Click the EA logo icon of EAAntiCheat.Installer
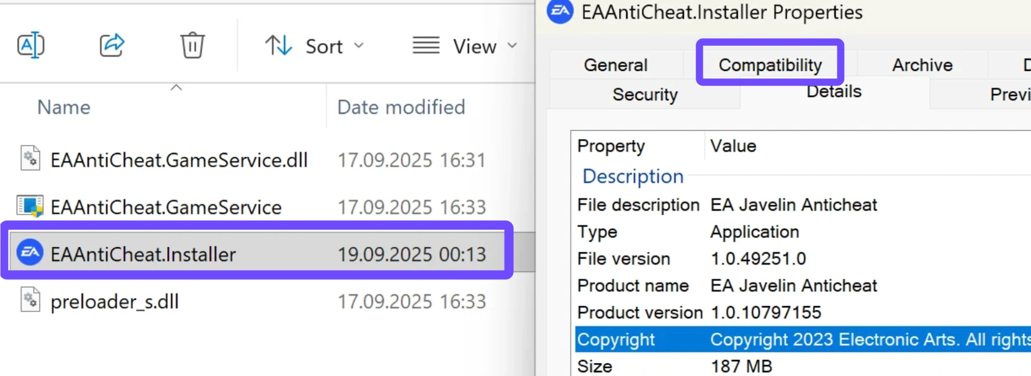The height and width of the screenshot is (376, 1031). click(30, 253)
